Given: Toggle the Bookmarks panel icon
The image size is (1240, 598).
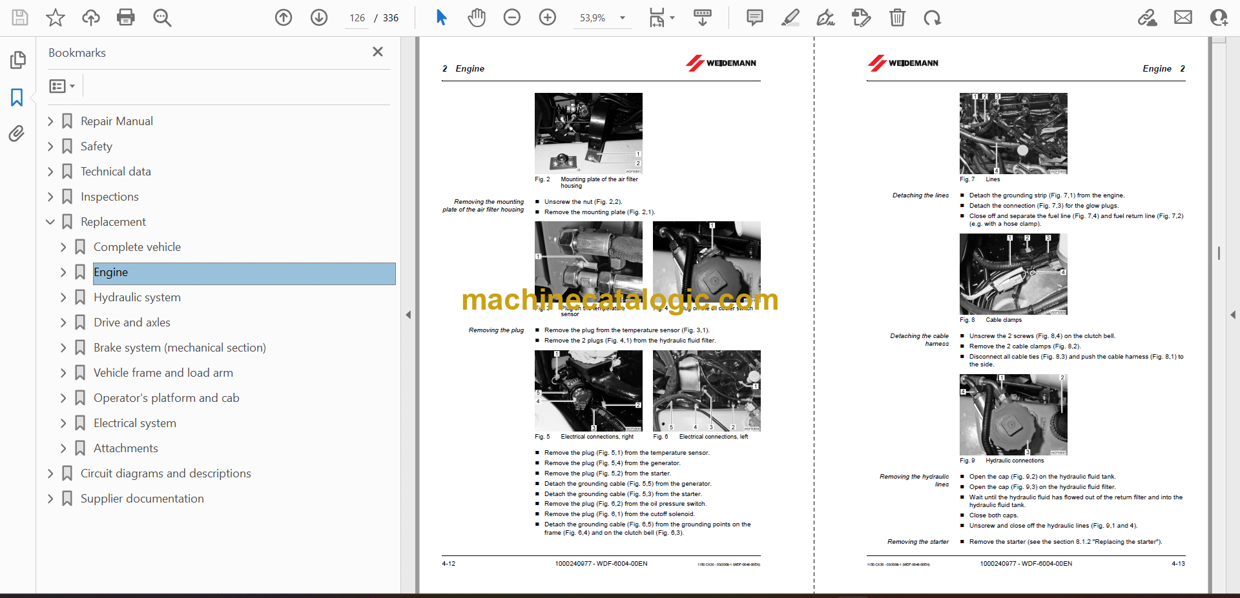Looking at the screenshot, I should click(x=17, y=97).
